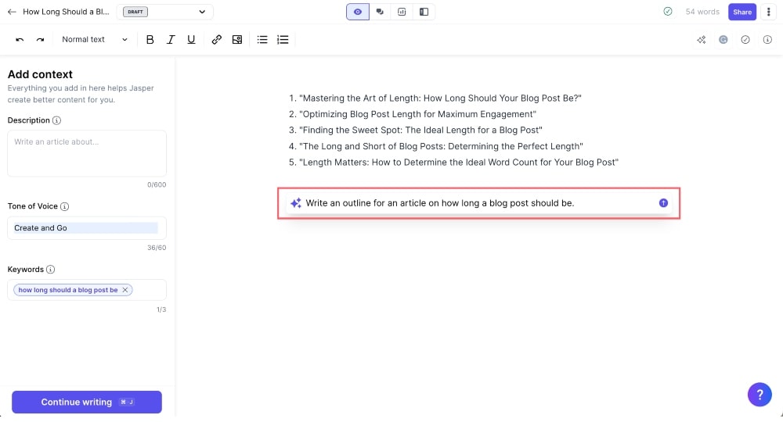Redo the last edit
783x422 pixels.
coord(41,40)
